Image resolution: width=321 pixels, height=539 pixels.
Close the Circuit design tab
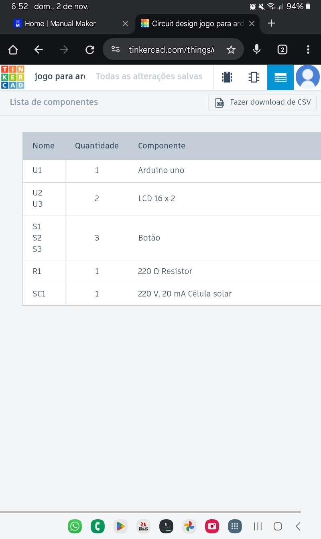[252, 24]
